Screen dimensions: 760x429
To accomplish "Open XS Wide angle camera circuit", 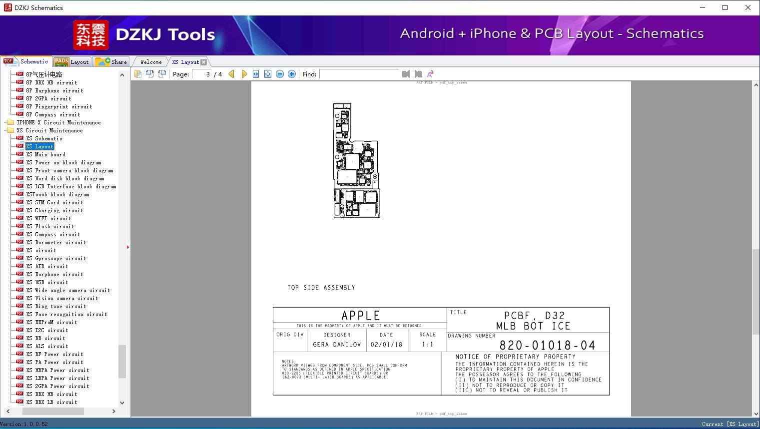I will 68,290.
